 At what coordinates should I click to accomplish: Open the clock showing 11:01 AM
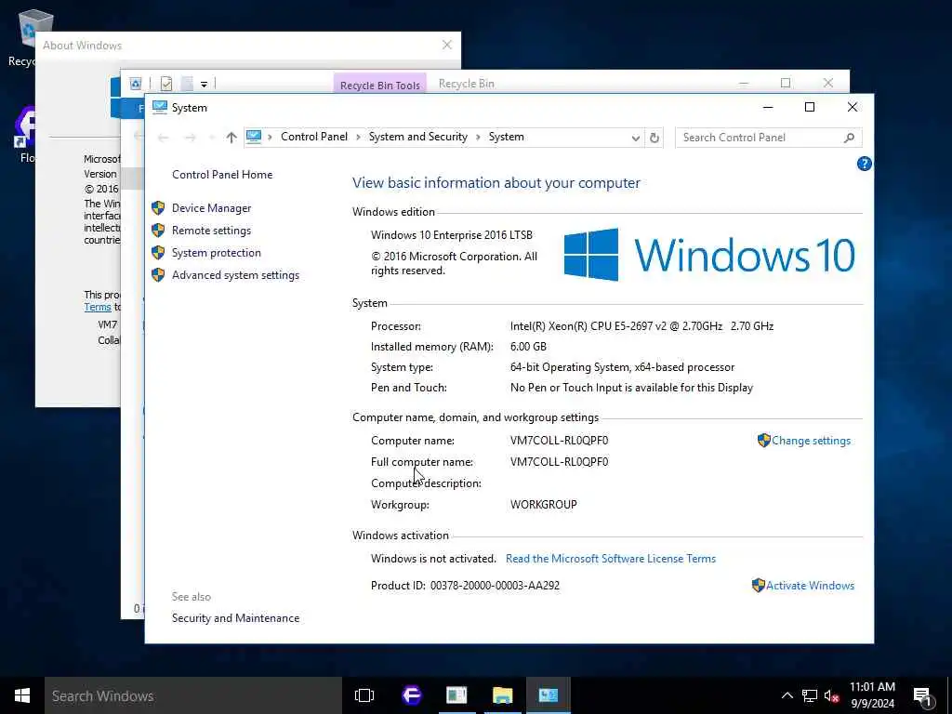(x=872, y=695)
